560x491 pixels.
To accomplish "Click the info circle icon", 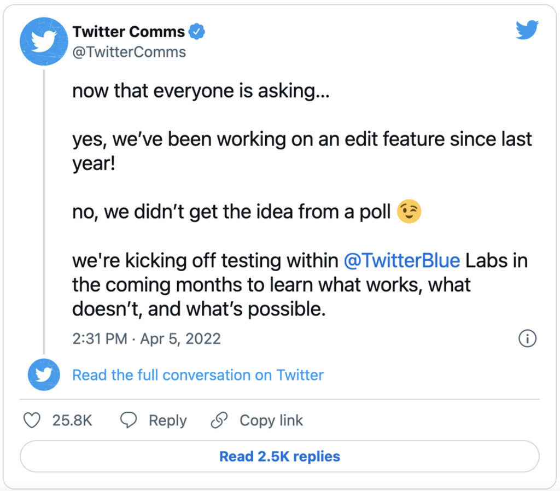I will tap(527, 338).
